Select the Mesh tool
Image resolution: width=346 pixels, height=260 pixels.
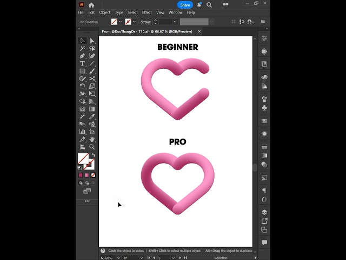[82, 109]
